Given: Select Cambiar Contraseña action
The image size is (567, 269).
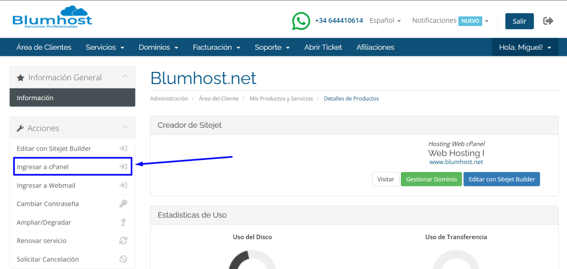Looking at the screenshot, I should pyautogui.click(x=73, y=204).
